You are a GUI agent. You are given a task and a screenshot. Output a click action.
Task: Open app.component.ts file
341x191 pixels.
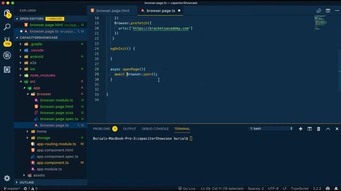[x=52, y=163]
